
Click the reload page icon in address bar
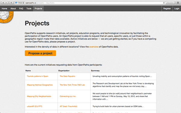click(x=164, y=3)
